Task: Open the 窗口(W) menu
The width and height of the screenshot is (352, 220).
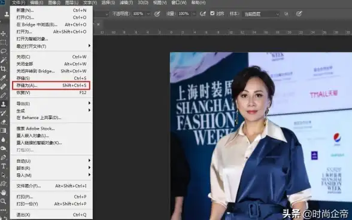Action: (x=178, y=3)
